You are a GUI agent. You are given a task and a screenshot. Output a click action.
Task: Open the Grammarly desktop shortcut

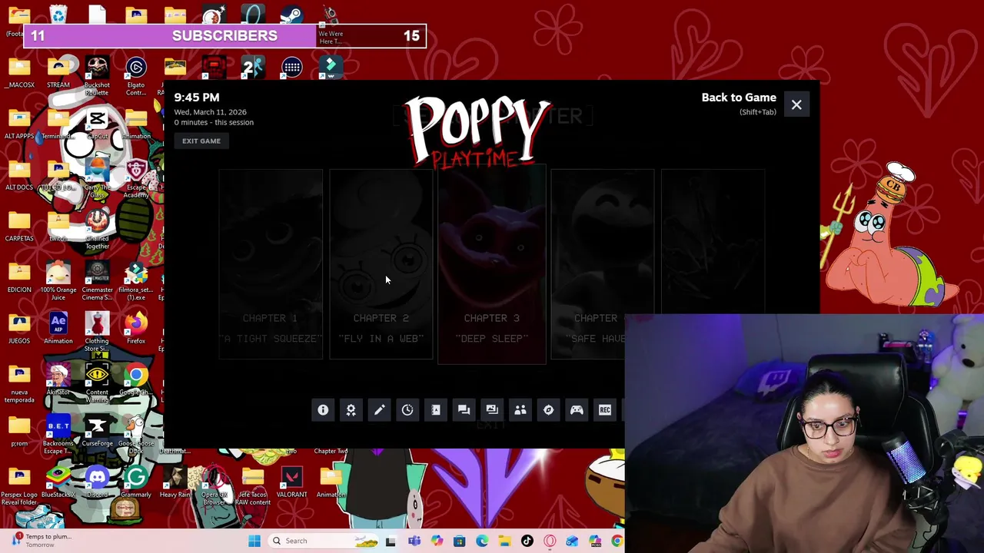coord(136,482)
